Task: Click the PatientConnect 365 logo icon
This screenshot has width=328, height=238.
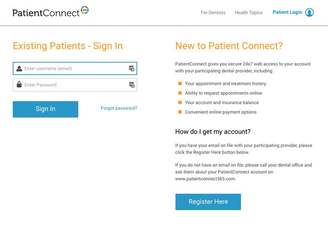Action: 85,9
